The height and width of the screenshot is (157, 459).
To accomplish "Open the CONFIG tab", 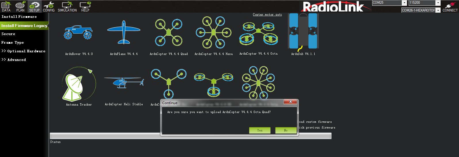I will coord(49,6).
